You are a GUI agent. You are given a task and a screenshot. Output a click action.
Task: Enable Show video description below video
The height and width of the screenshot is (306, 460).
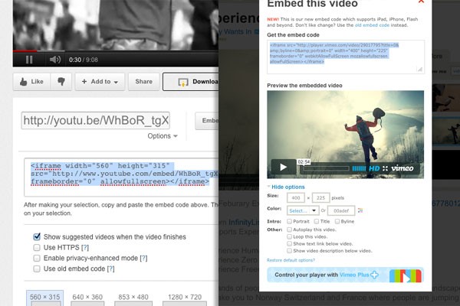point(289,251)
